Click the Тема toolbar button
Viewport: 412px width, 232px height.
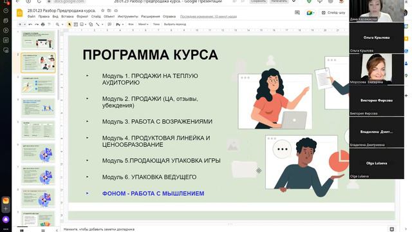tap(156, 24)
